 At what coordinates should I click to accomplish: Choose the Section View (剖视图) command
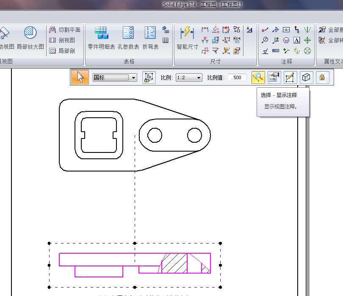pos(62,40)
